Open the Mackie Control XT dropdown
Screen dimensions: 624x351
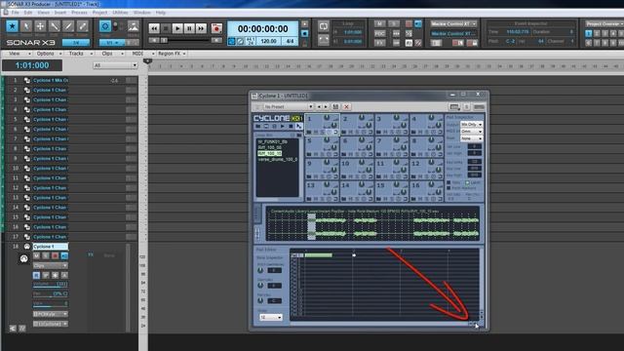[453, 23]
